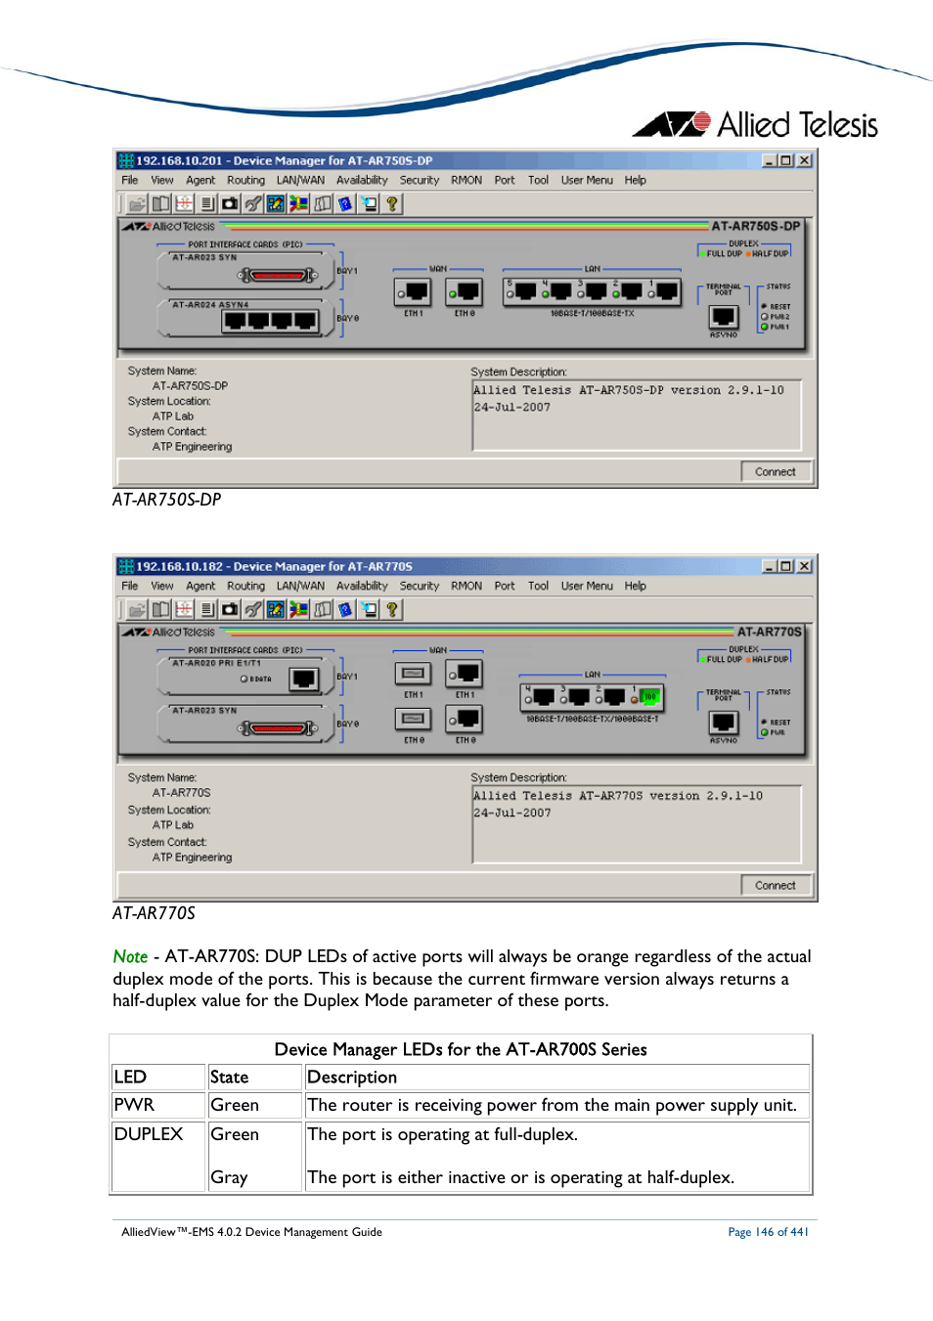Click the monitor icon in AT-AR750S-DP toolbar
This screenshot has width=933, height=1321.
pyautogui.click(x=369, y=203)
